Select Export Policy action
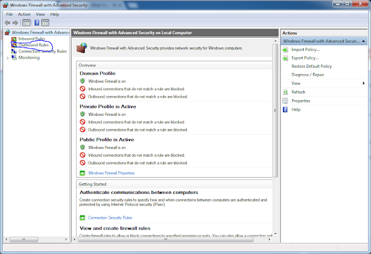 pyautogui.click(x=305, y=58)
